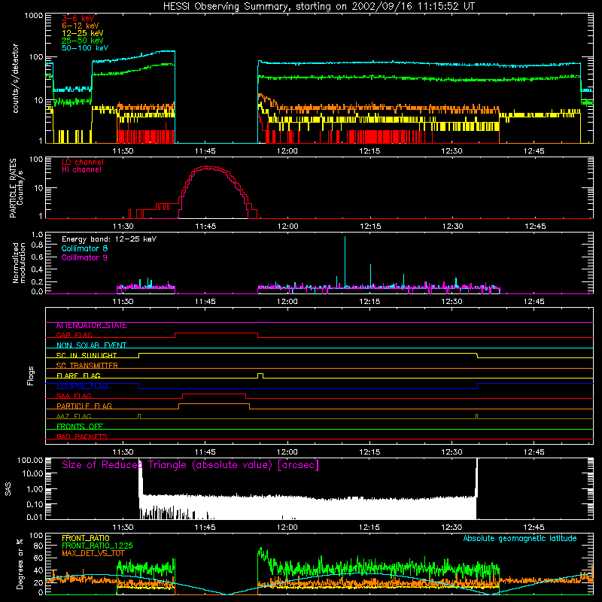Select the 50-100 keV legend entry

[85, 48]
